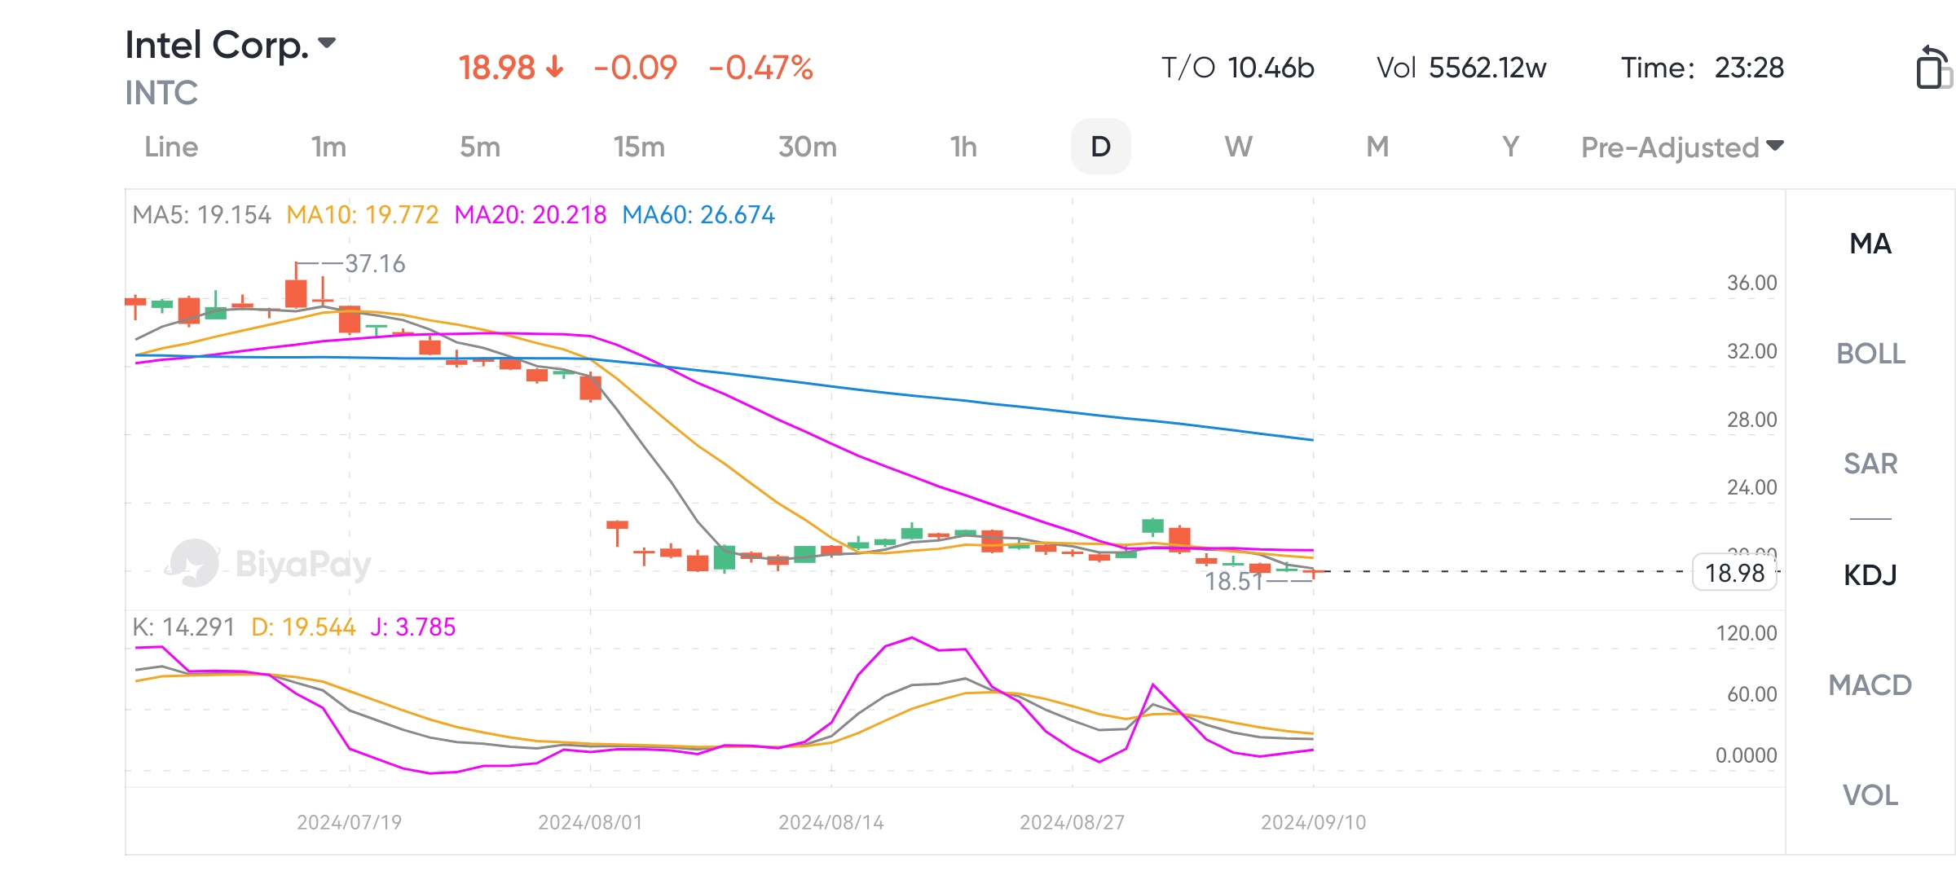Click the 60.00 KDJ axis label
Screen dimensions: 1956x880
(1752, 694)
